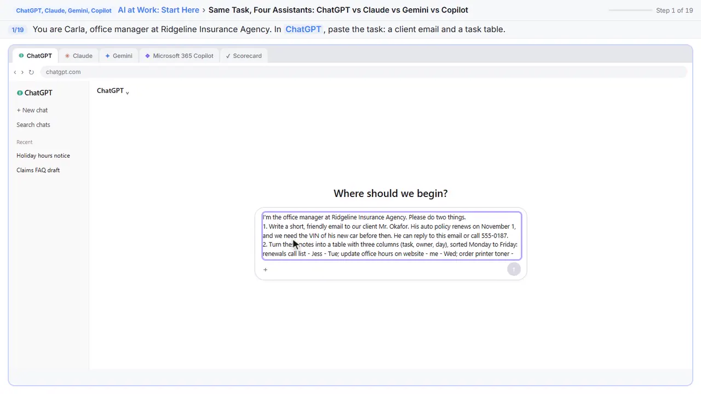701x394 pixels.
Task: Click the highlighted ChatGPT term in the instruction
Action: pyautogui.click(x=303, y=30)
